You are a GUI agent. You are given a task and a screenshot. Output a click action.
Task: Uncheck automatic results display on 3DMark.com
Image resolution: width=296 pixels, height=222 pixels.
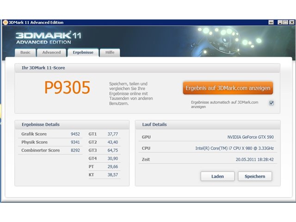click(271, 103)
